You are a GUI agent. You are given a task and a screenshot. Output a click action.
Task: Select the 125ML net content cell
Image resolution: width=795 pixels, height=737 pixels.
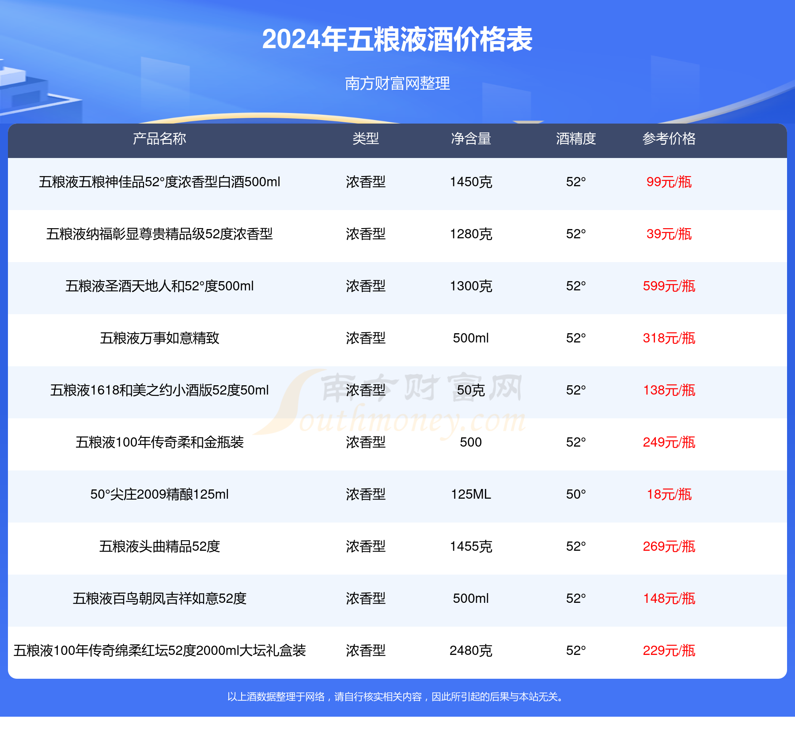point(471,494)
